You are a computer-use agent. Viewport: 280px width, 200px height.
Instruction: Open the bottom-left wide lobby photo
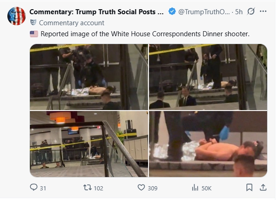(x=89, y=144)
